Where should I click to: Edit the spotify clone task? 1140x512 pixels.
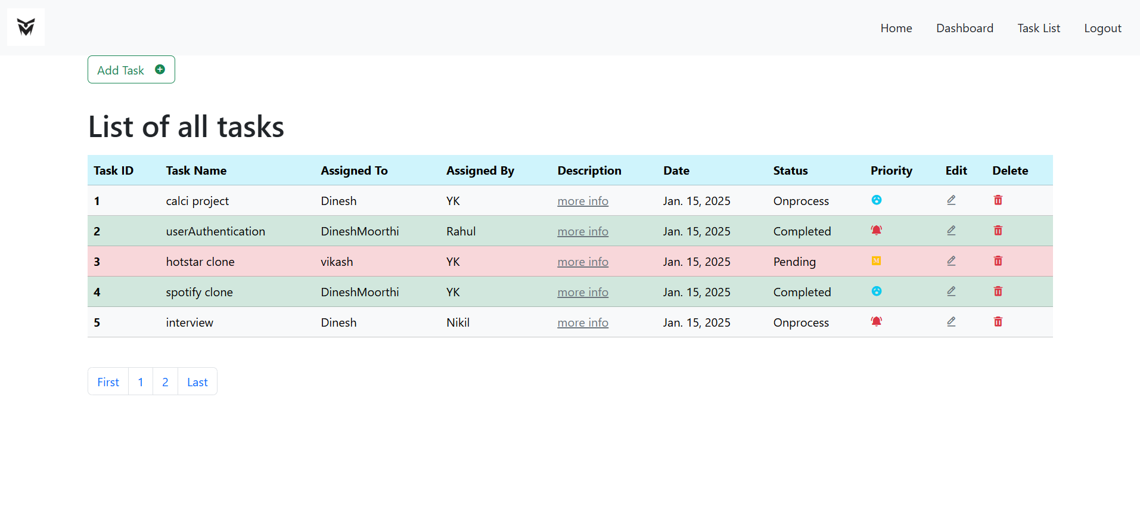coord(951,291)
